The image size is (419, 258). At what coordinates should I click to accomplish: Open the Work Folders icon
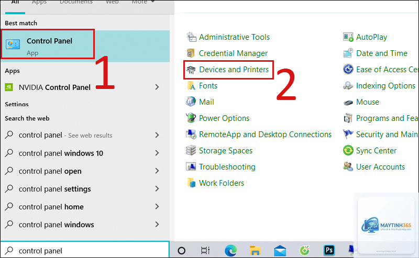tap(191, 183)
